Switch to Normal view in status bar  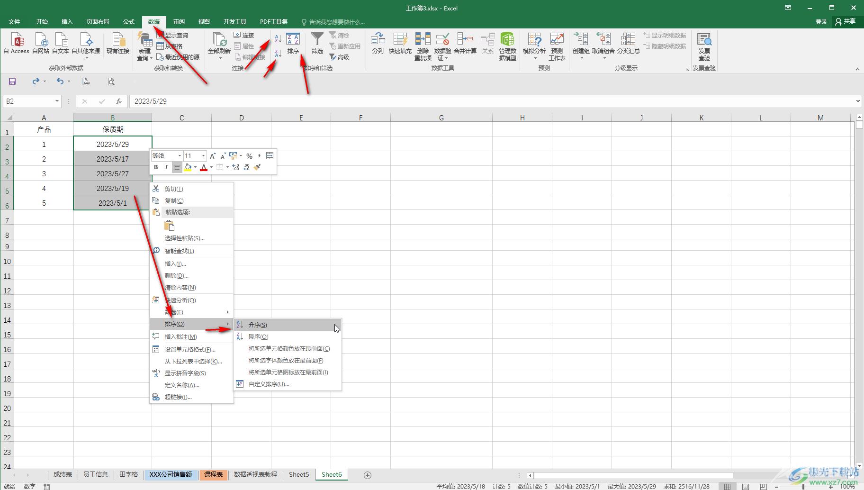(x=727, y=486)
